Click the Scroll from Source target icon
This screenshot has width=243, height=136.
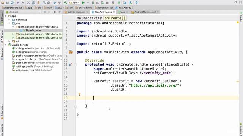(45, 12)
